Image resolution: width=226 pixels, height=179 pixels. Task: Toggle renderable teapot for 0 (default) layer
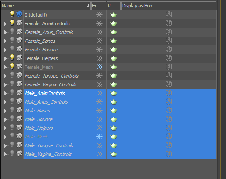click(114, 15)
